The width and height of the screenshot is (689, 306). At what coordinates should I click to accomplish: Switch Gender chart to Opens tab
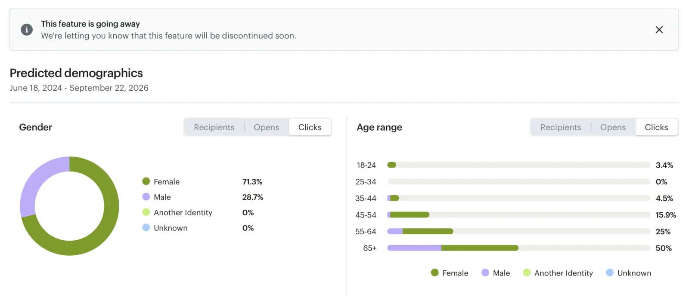[266, 127]
